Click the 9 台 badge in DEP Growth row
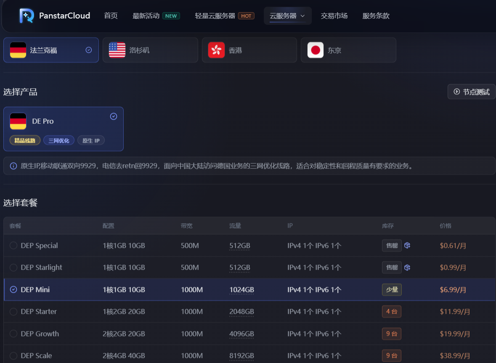The width and height of the screenshot is (496, 363). pos(392,334)
